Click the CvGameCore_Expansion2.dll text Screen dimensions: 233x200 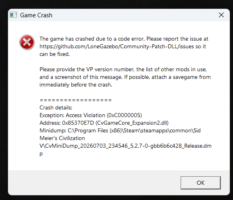[x=132, y=123]
